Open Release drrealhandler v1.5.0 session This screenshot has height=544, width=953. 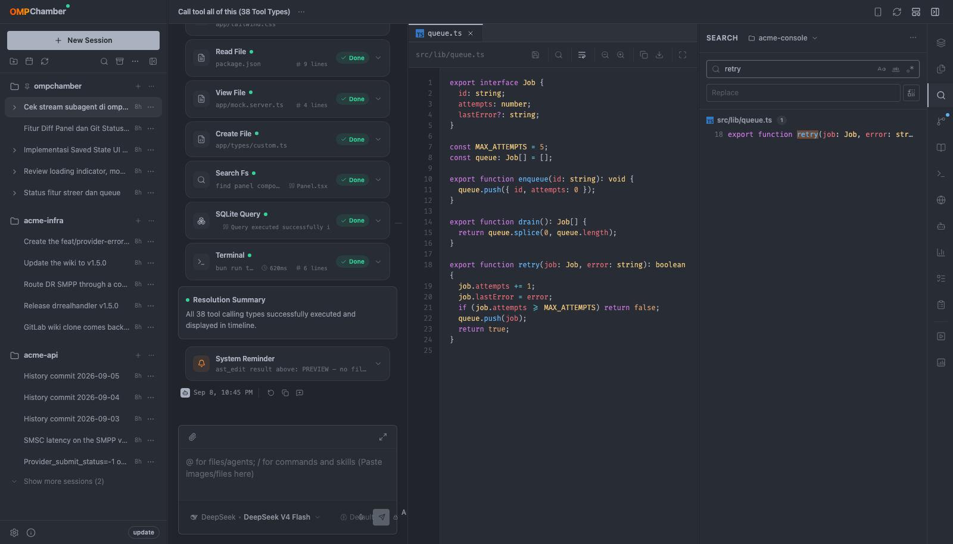pyautogui.click(x=71, y=306)
